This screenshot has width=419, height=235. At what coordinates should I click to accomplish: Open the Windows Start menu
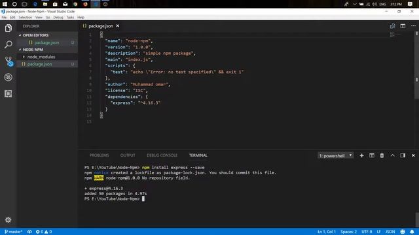coord(5,4)
